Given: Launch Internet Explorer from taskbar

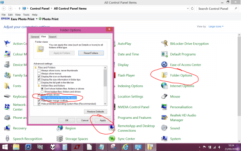Looking at the screenshot, I should pyautogui.click(x=125, y=147).
